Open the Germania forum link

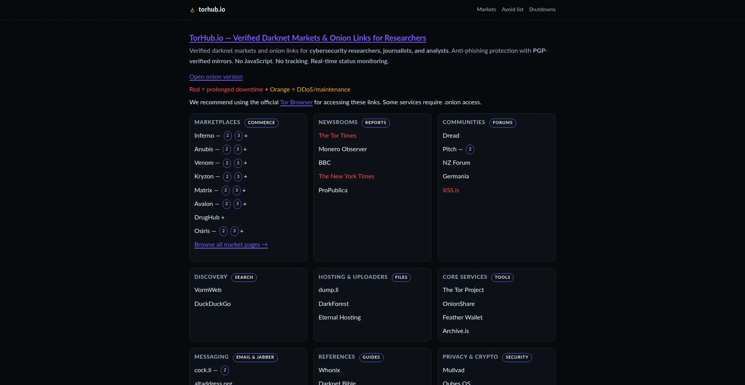456,176
